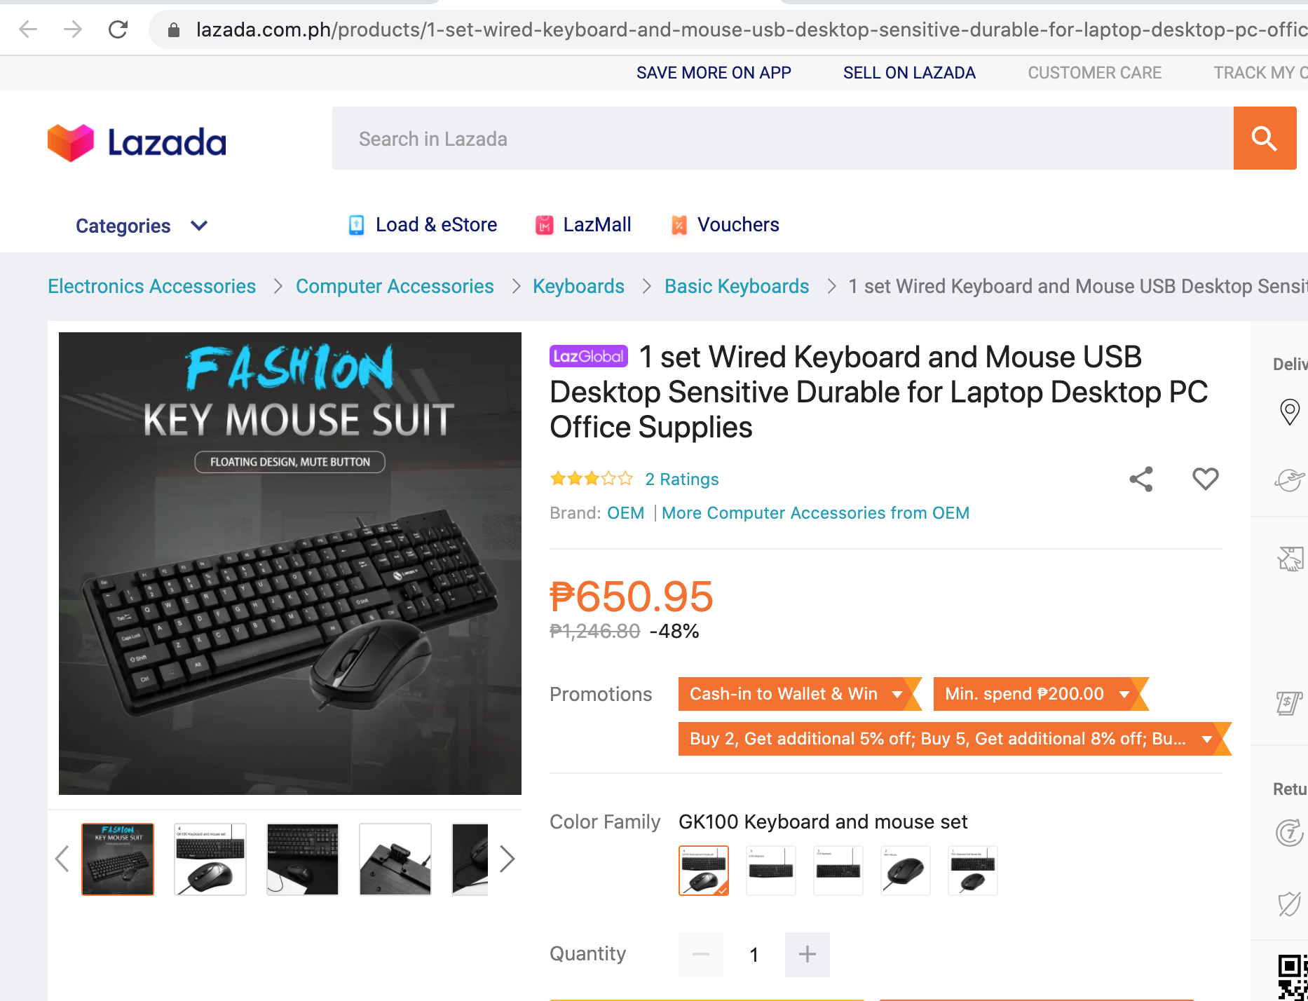
Task: Increase quantity with the plus stepper
Action: pyautogui.click(x=807, y=954)
